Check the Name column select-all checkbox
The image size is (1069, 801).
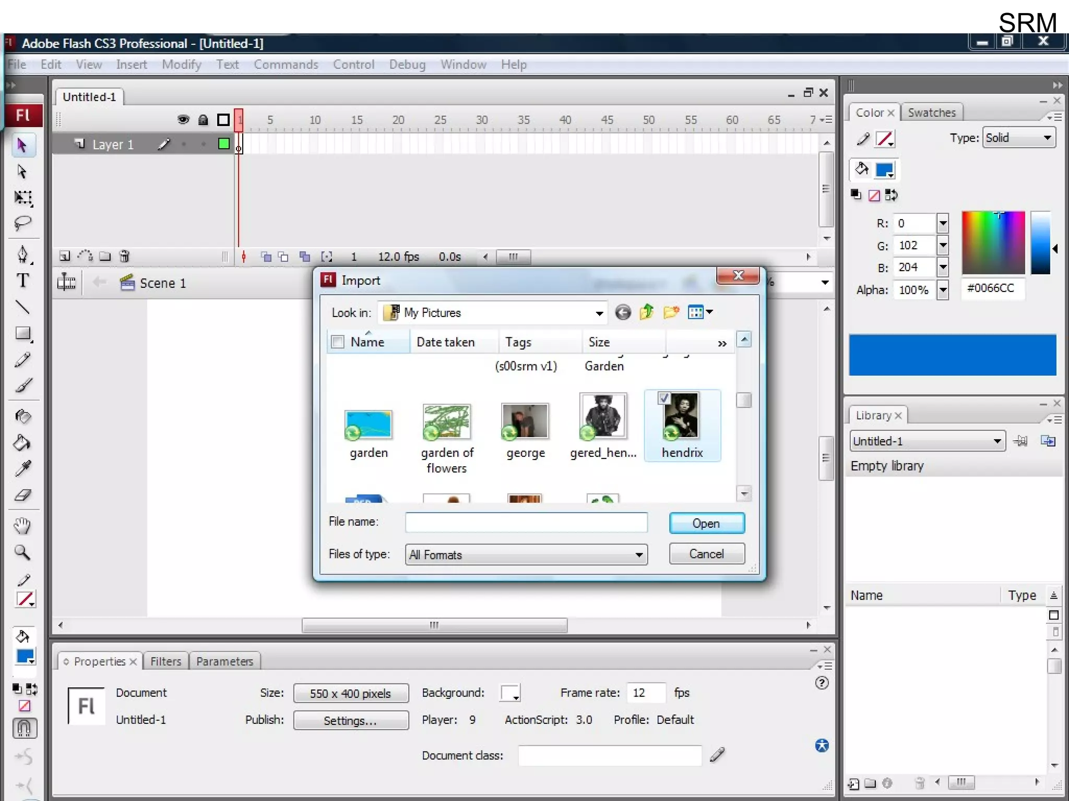tap(338, 342)
